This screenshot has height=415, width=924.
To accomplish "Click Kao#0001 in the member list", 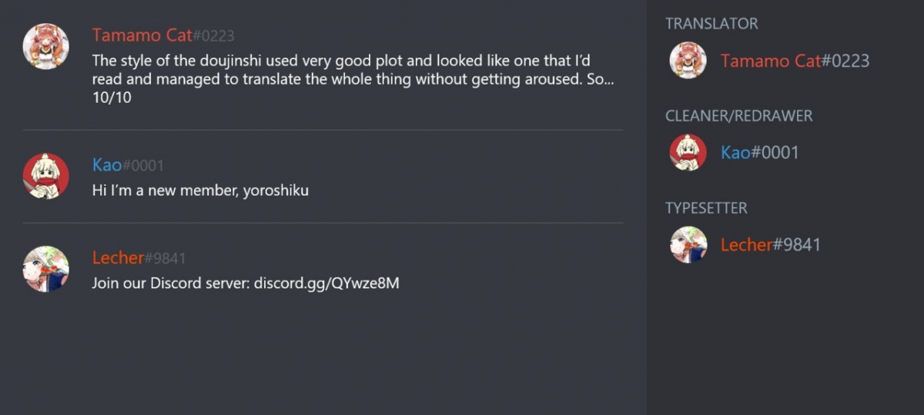I will [760, 152].
